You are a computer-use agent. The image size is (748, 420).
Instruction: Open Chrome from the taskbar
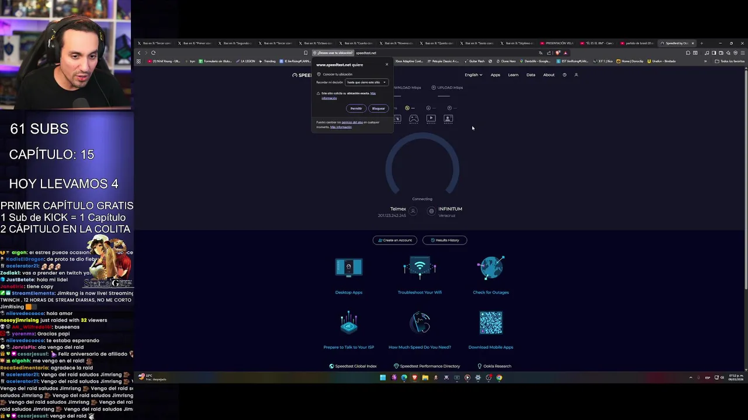[x=499, y=377]
